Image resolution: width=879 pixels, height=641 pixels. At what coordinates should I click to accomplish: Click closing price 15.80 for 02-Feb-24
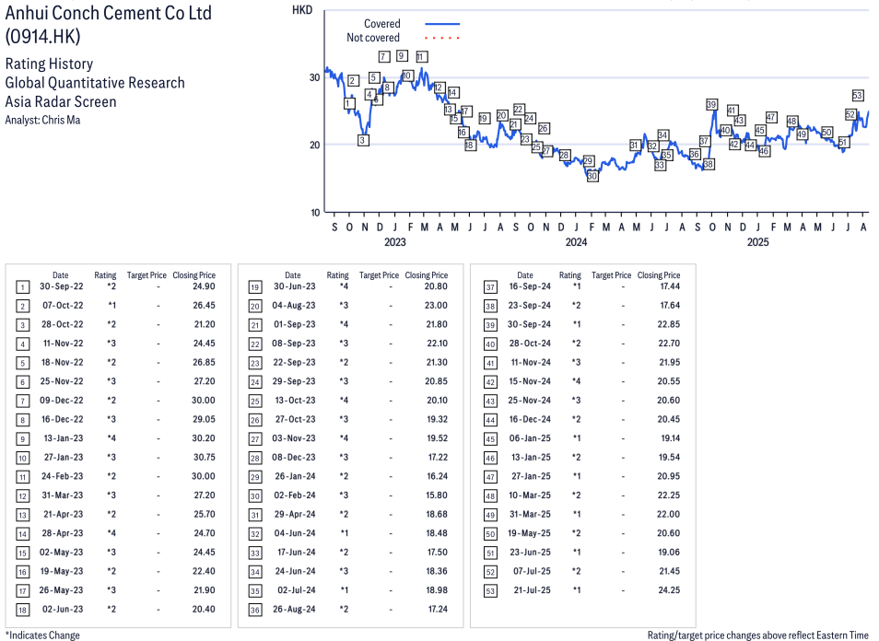point(437,495)
